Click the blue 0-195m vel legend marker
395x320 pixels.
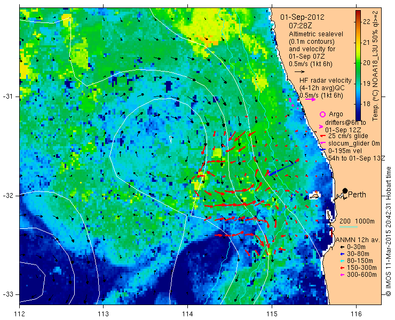tap(322, 150)
